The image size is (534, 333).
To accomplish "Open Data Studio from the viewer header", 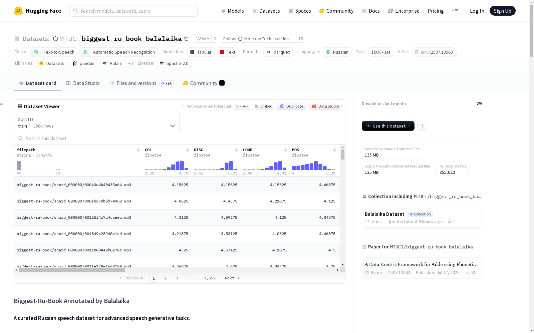I will tap(325, 106).
